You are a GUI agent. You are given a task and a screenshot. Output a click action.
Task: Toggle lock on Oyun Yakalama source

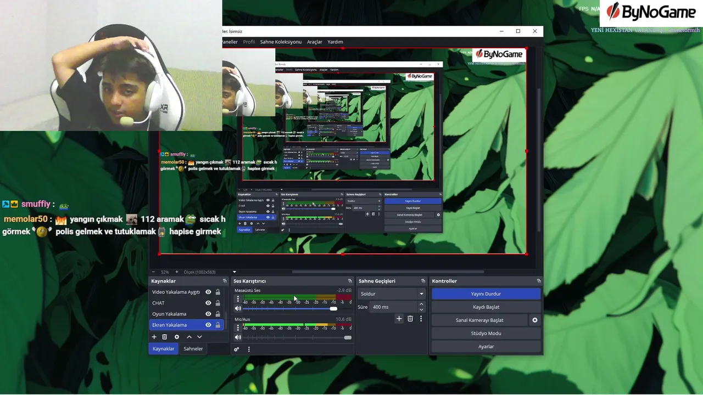point(218,314)
